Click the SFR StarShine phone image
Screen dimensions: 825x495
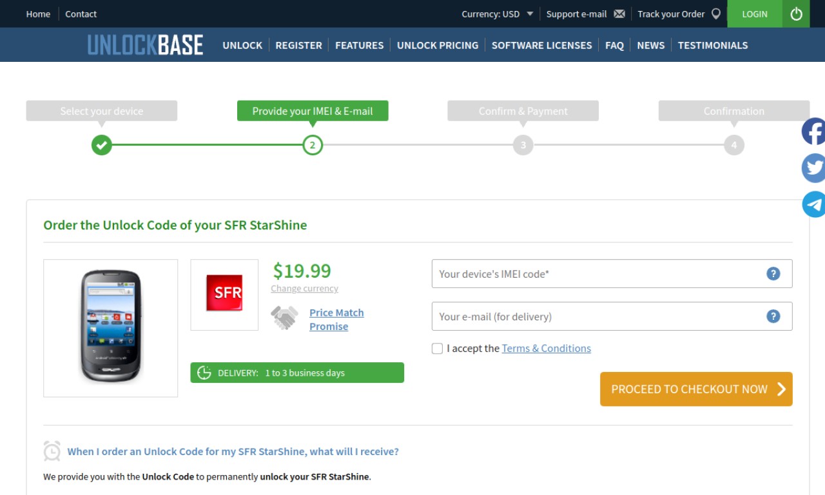point(110,327)
